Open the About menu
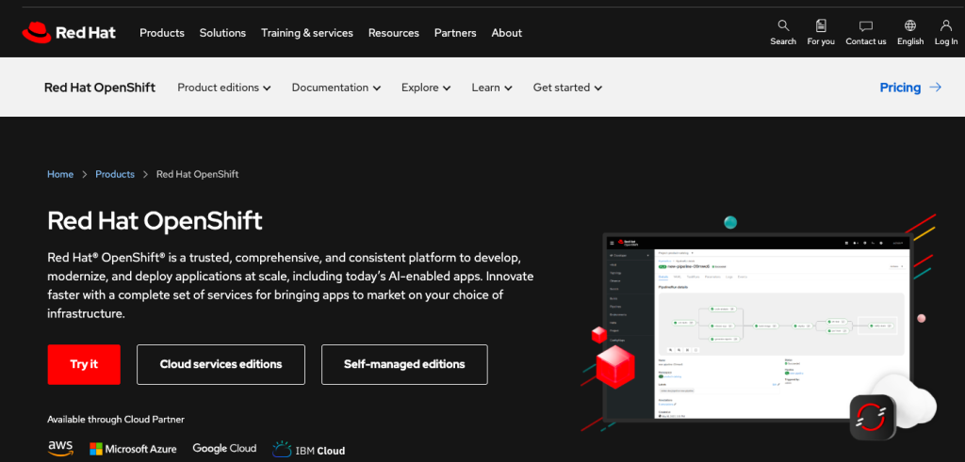The width and height of the screenshot is (965, 462). 506,33
